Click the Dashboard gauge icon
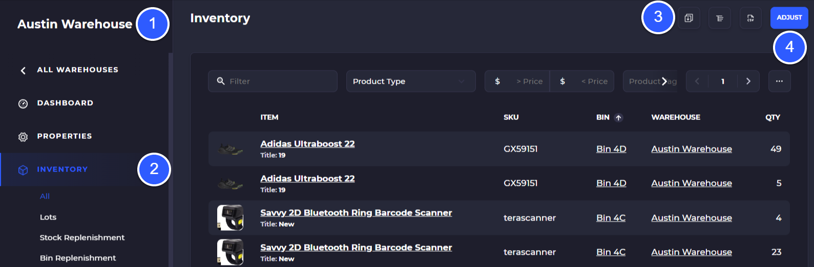Image resolution: width=814 pixels, height=267 pixels. click(x=23, y=104)
